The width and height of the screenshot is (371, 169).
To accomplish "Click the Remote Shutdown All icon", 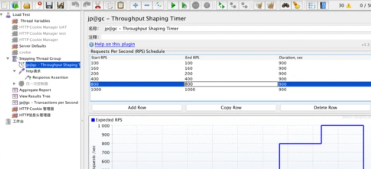I will [x=244, y=5].
